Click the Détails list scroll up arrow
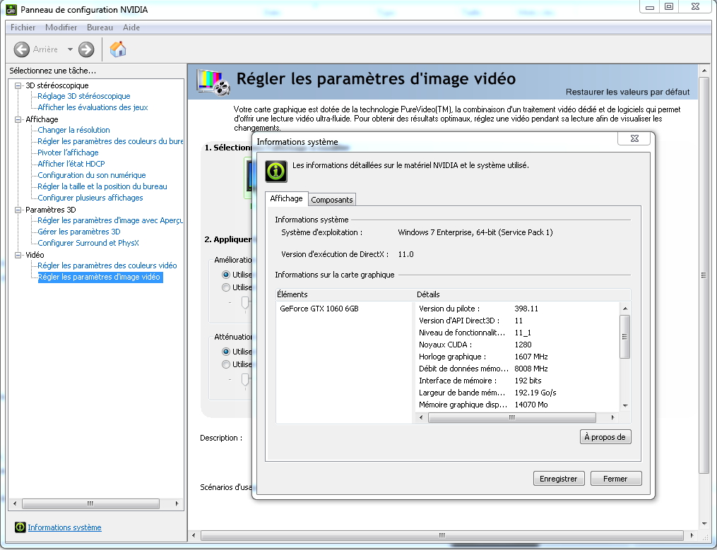 click(625, 309)
